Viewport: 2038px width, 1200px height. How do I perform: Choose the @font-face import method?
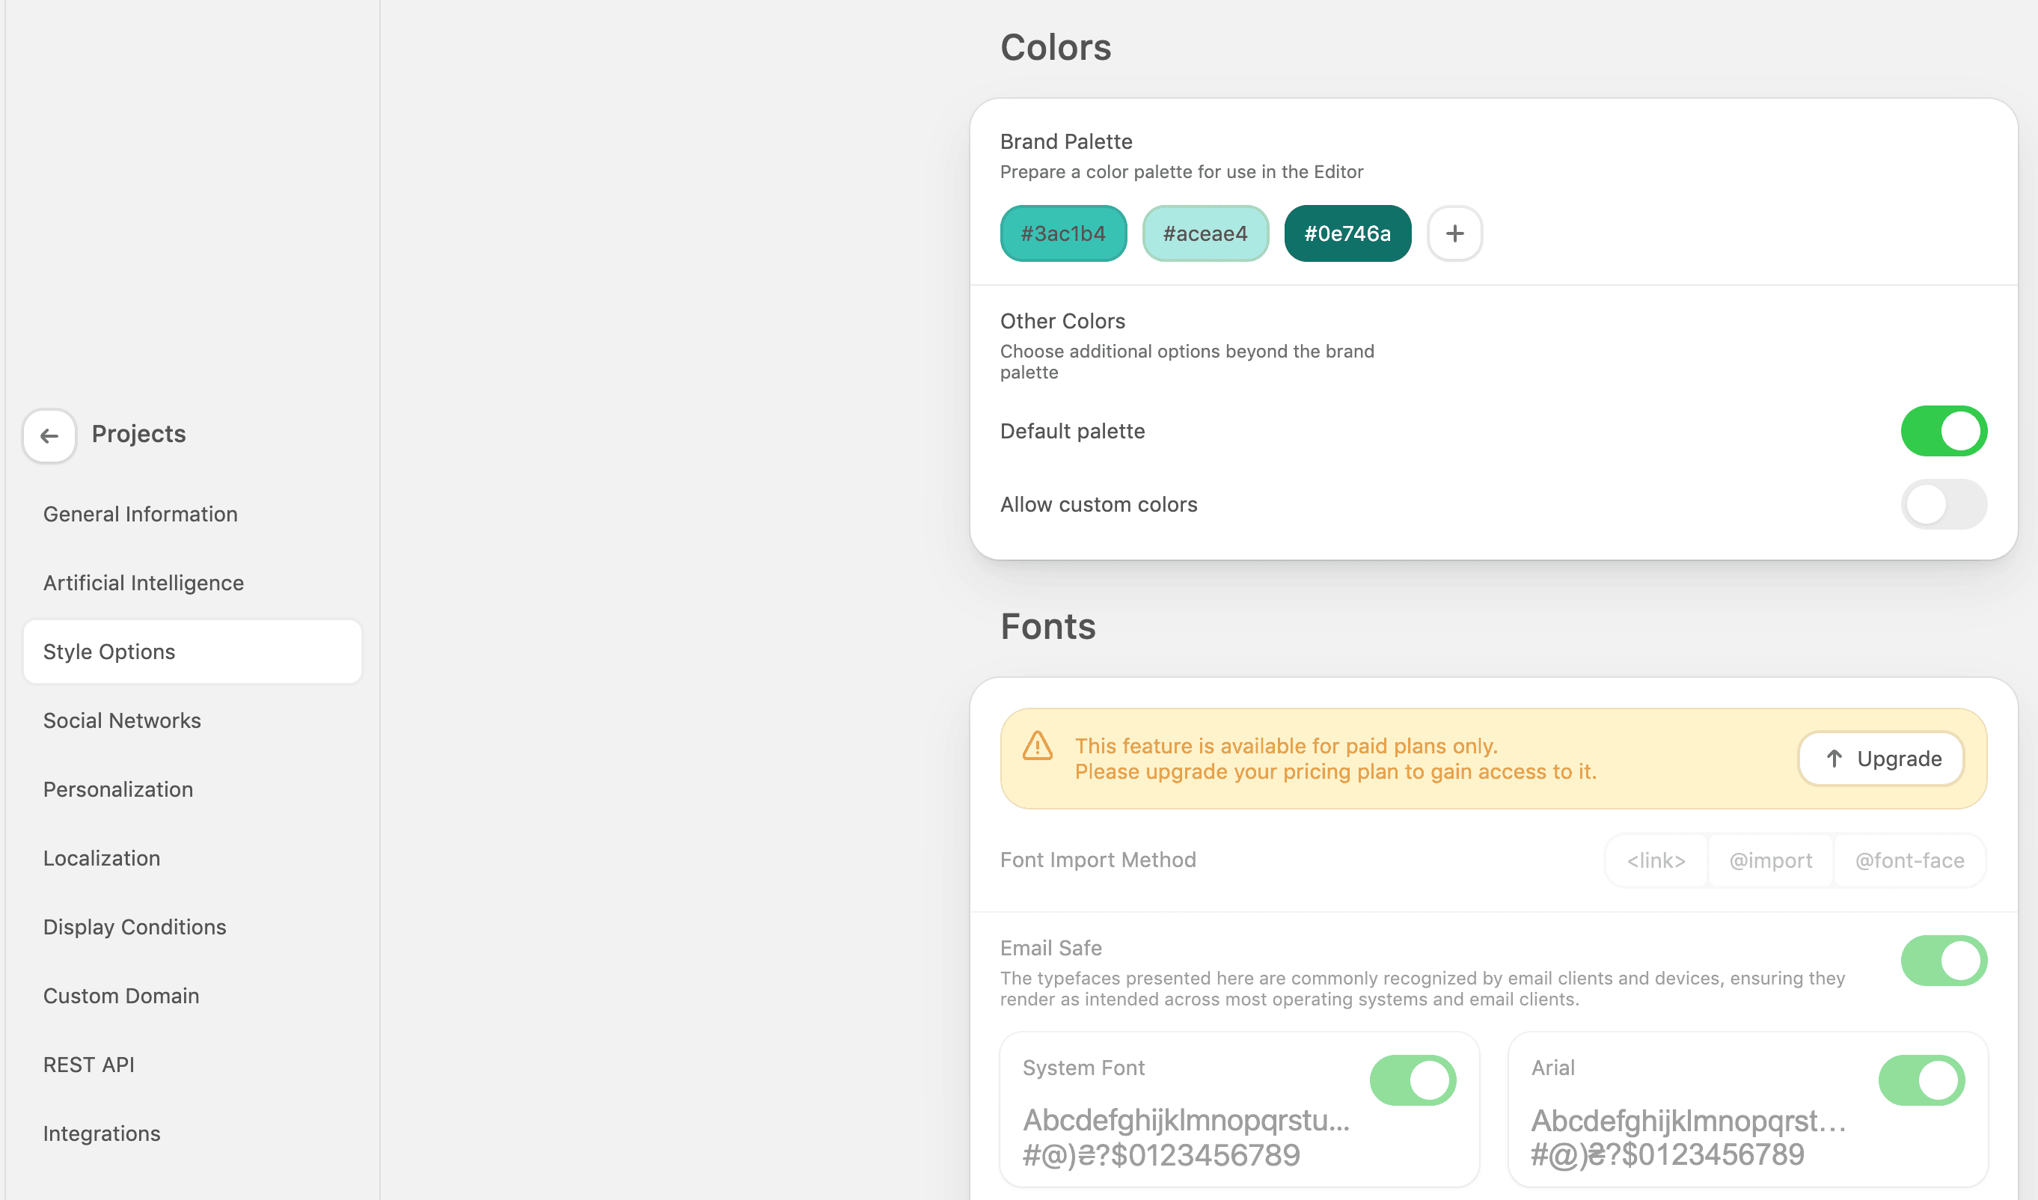click(1909, 860)
